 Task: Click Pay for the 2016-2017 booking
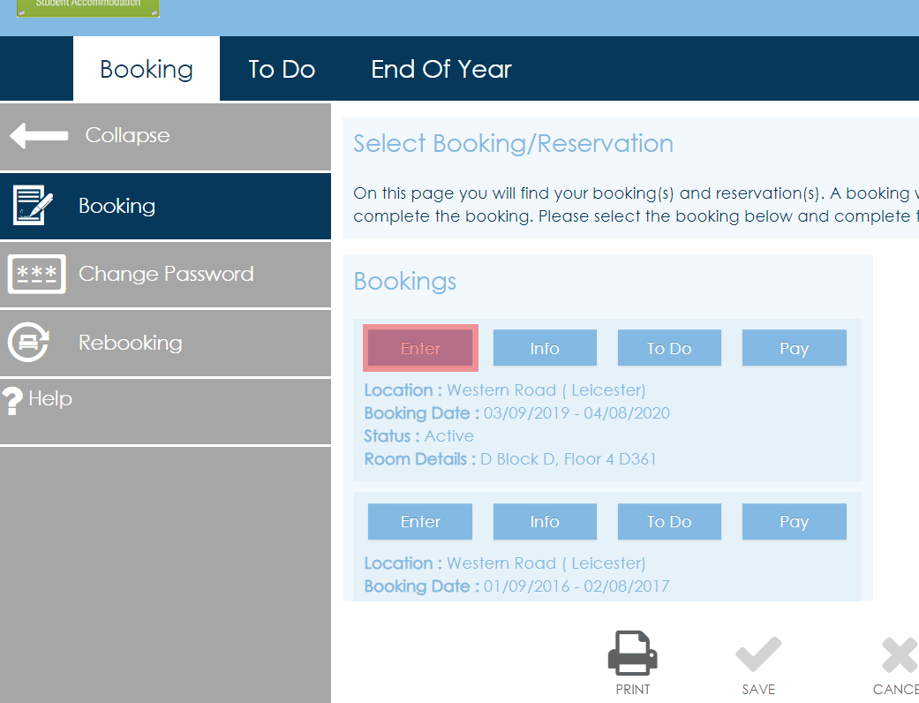(x=795, y=521)
